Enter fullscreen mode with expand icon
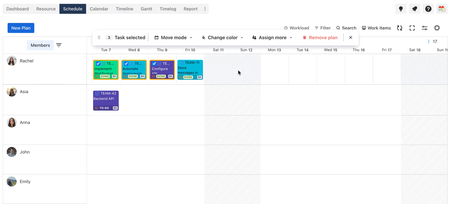 [x=412, y=28]
